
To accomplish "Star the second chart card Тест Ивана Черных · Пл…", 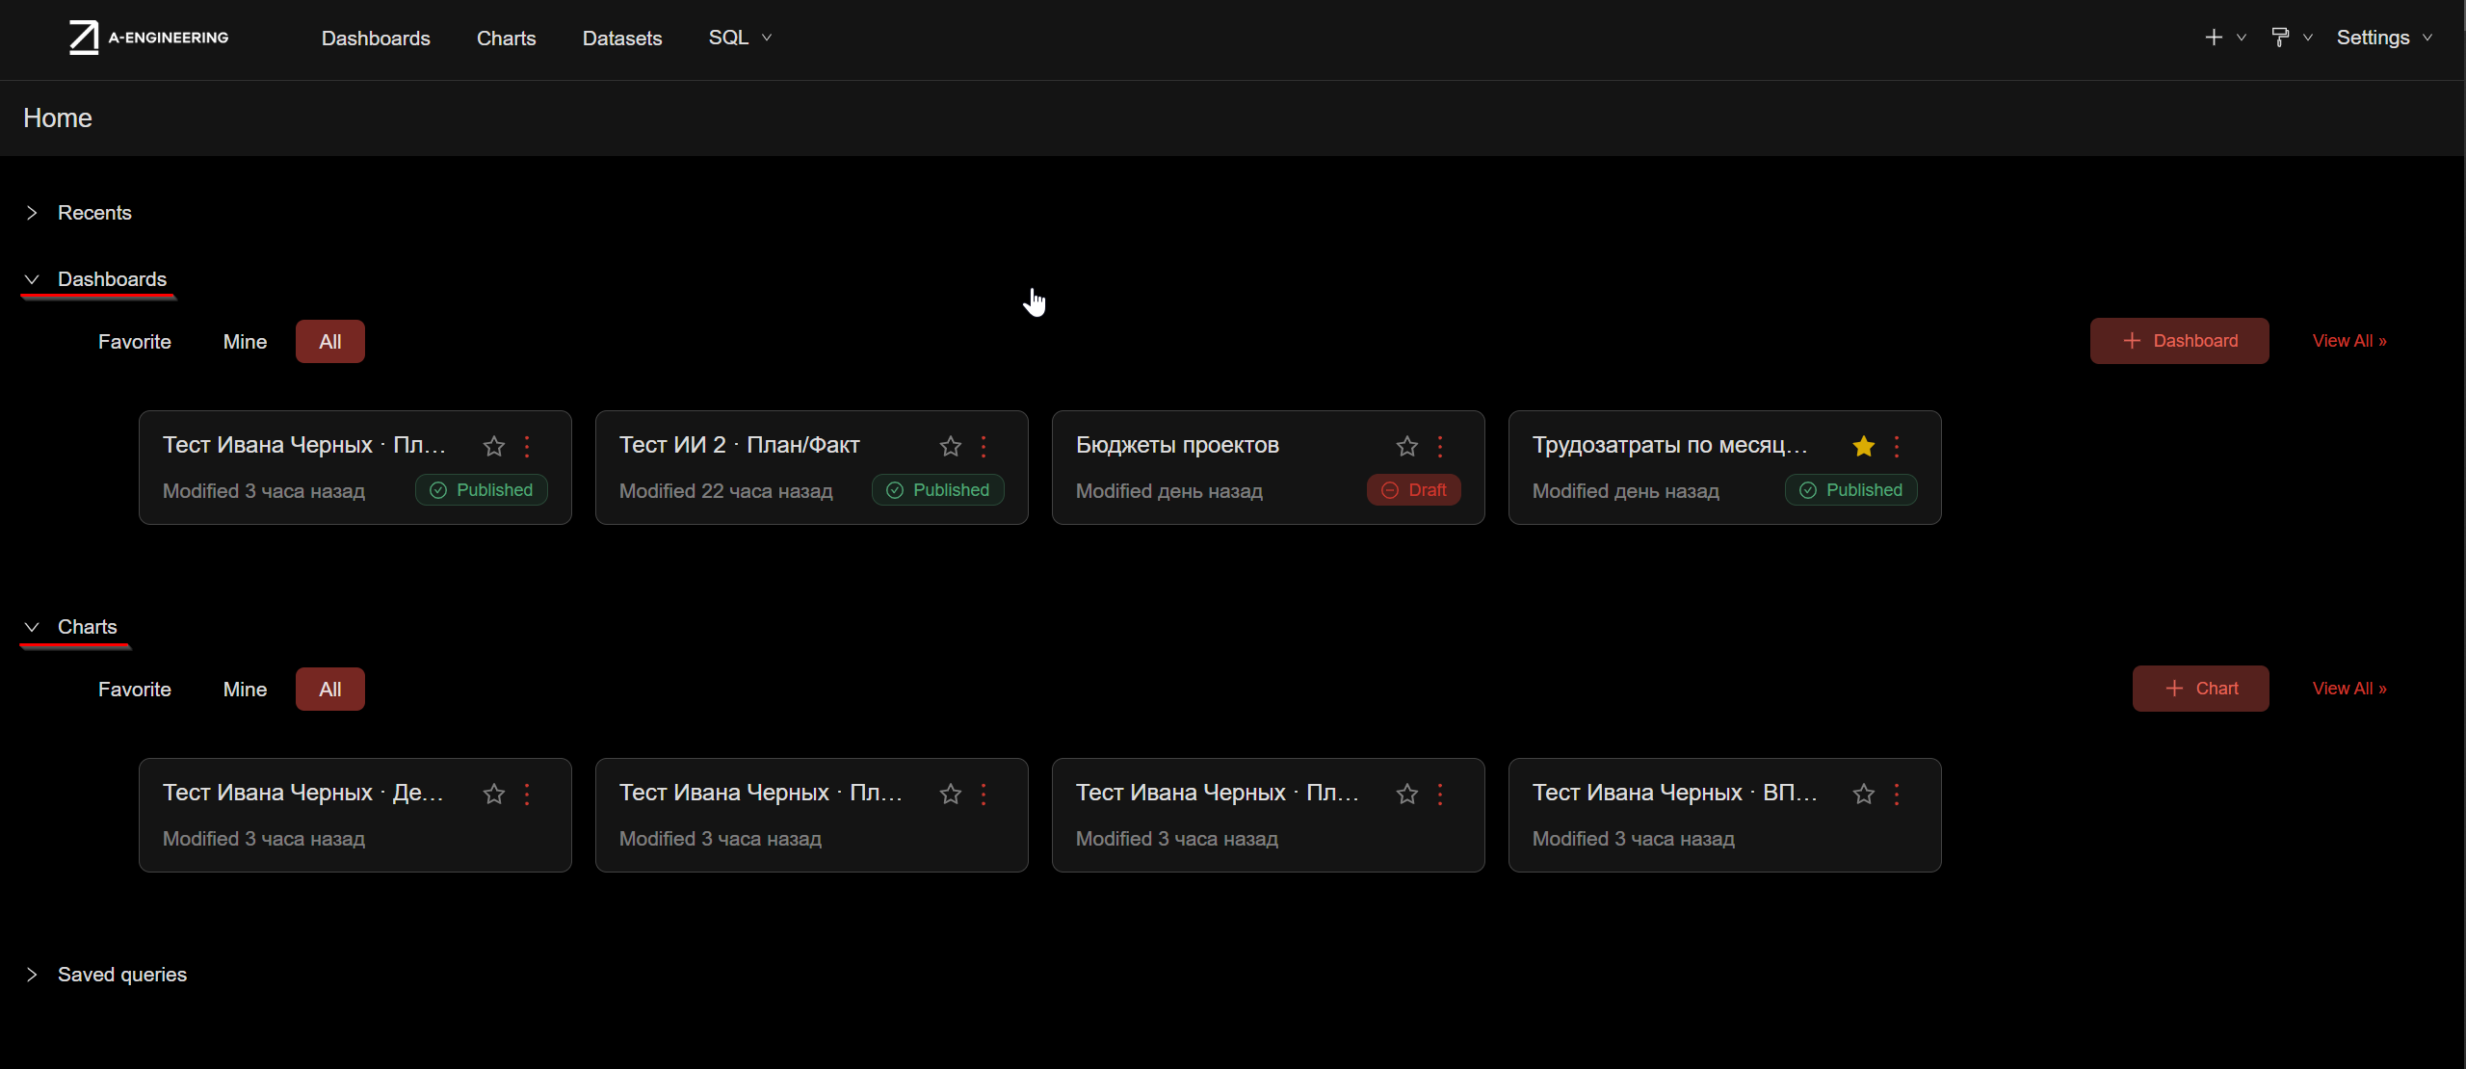I will pyautogui.click(x=951, y=794).
